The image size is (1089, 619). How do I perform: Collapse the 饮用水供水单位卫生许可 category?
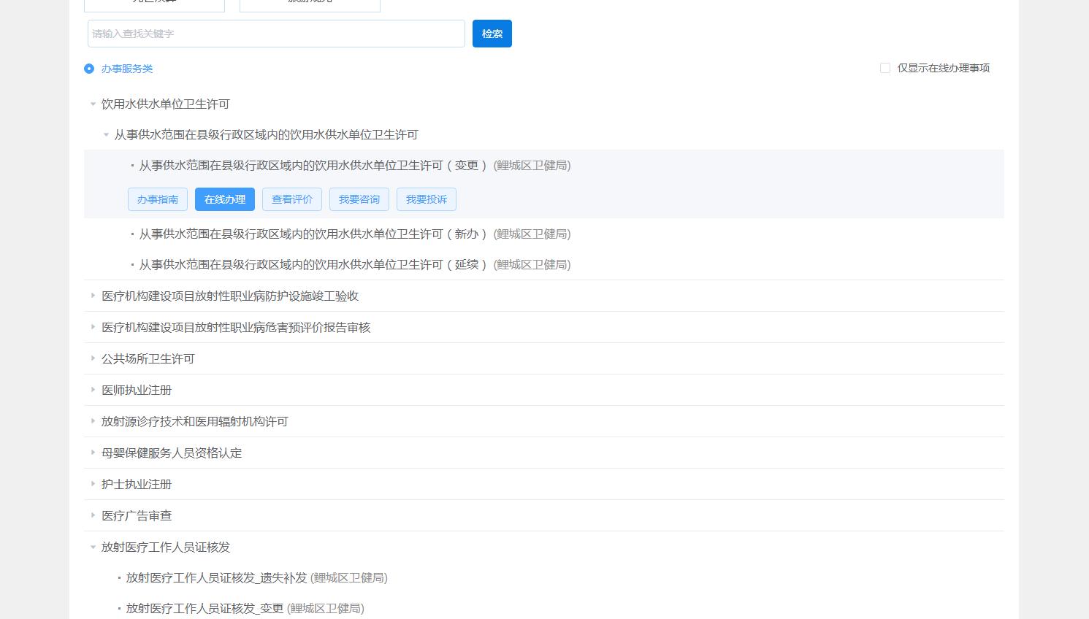pos(93,104)
